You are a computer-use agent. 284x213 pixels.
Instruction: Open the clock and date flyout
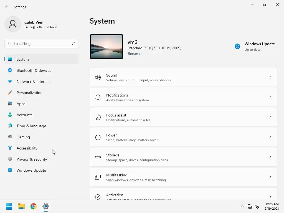(x=271, y=206)
